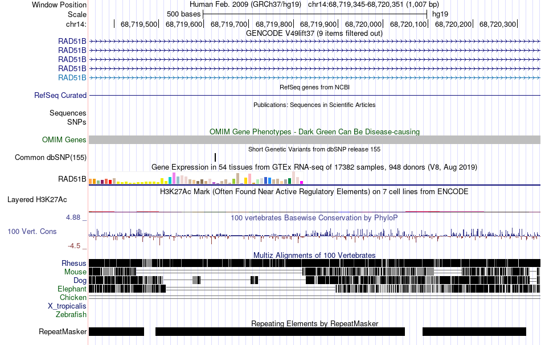
Task: Click the RepeatMasker track label
Action: coord(63,331)
